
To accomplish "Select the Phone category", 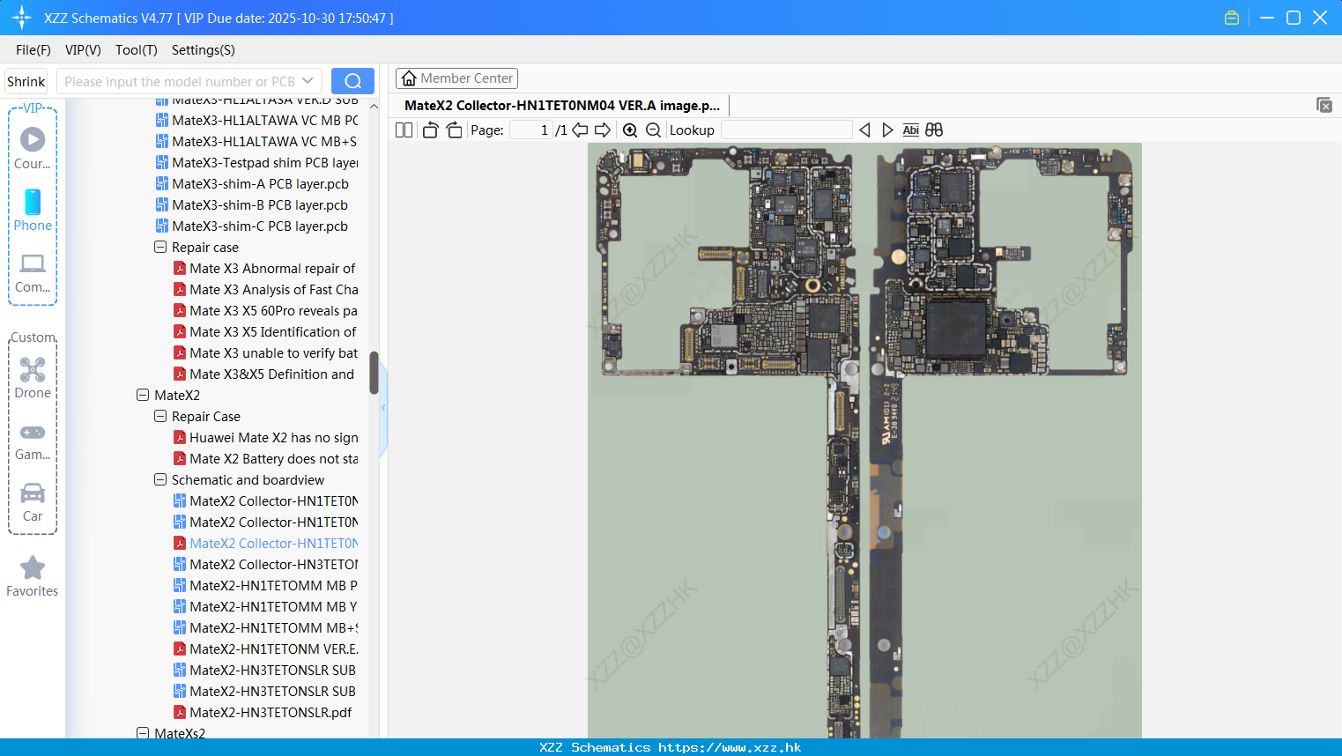I will tap(33, 211).
